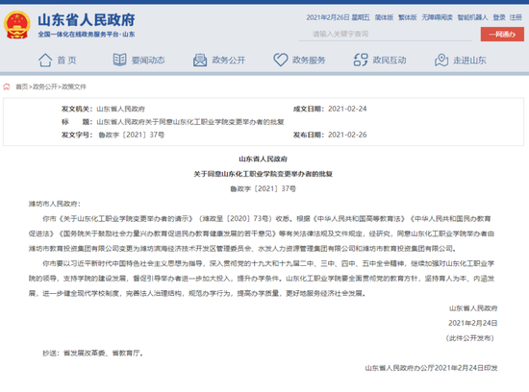The height and width of the screenshot is (392, 529).
Task: Click the red 一网通办 button
Action: 502,34
